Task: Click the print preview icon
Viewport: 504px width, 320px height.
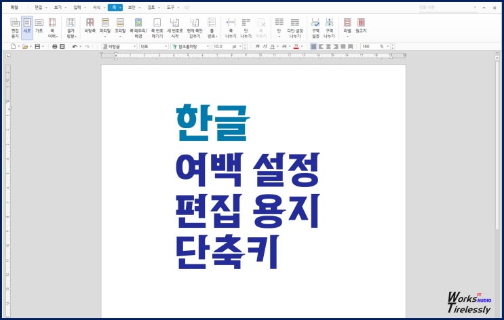Action: (62, 46)
